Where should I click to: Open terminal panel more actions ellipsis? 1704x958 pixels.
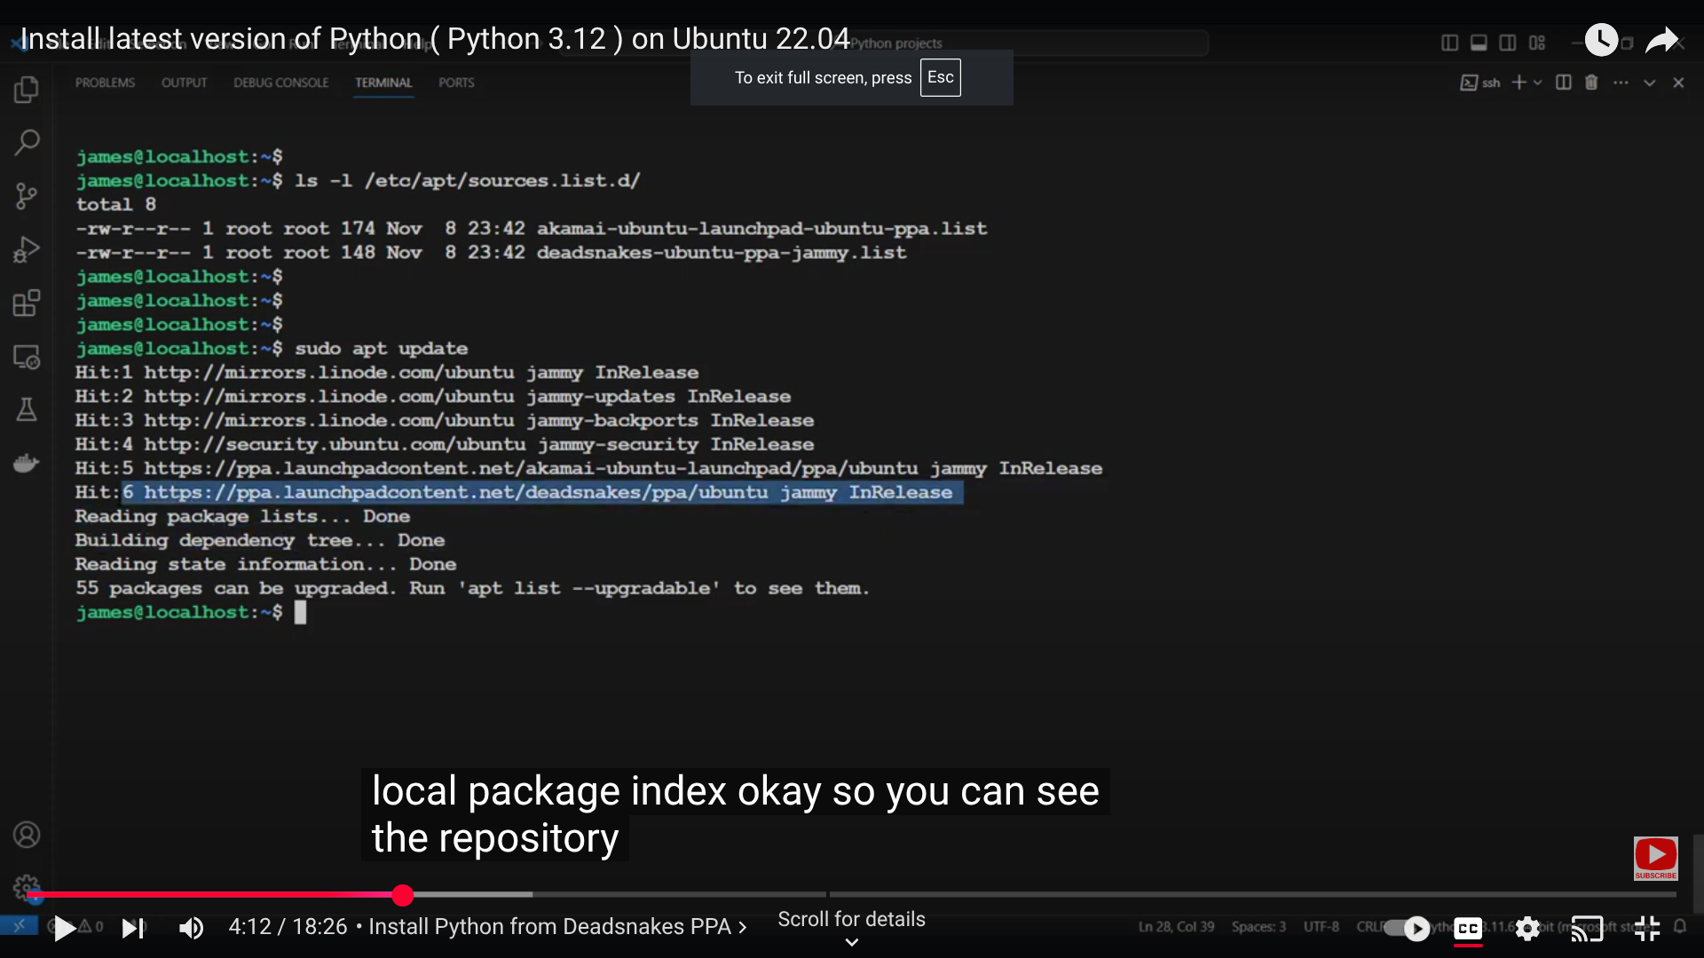(1621, 82)
